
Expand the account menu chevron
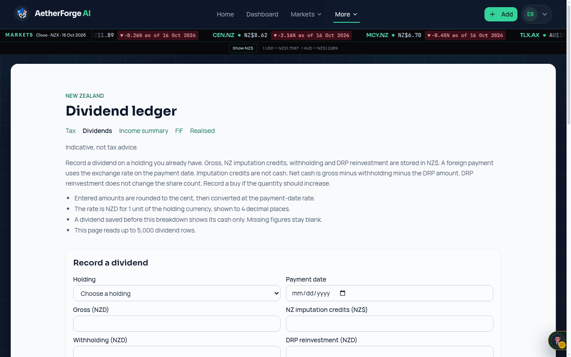tap(545, 14)
